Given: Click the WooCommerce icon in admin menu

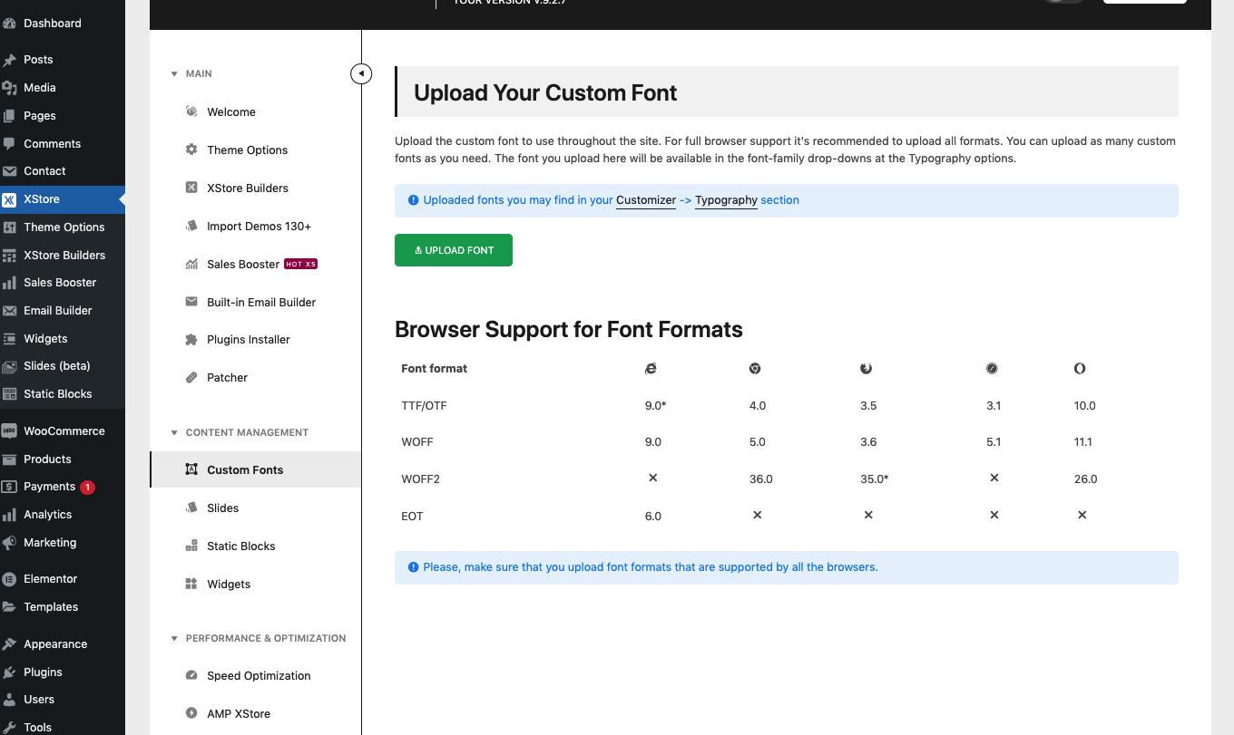Looking at the screenshot, I should 9,431.
